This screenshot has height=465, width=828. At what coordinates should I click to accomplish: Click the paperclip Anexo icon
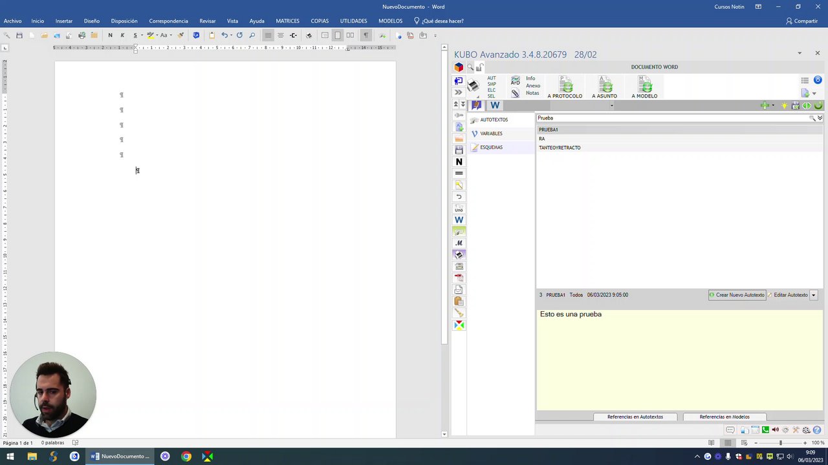point(515,93)
